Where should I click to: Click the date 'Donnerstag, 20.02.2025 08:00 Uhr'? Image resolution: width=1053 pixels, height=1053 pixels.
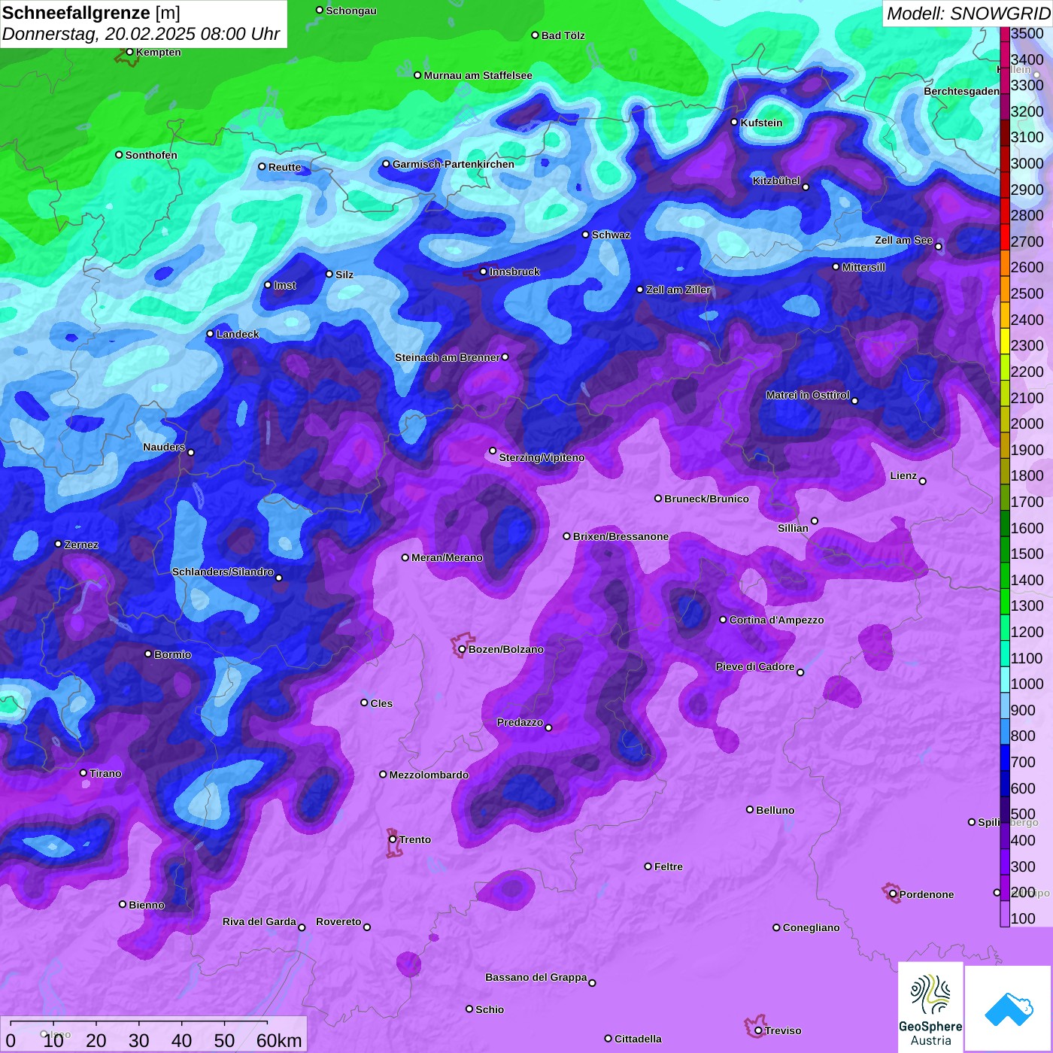[x=141, y=35]
